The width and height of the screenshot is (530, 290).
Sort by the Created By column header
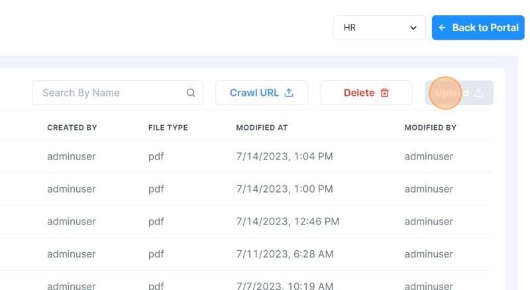tap(72, 128)
